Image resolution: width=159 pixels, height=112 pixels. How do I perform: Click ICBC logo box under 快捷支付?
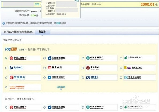coord(25,58)
